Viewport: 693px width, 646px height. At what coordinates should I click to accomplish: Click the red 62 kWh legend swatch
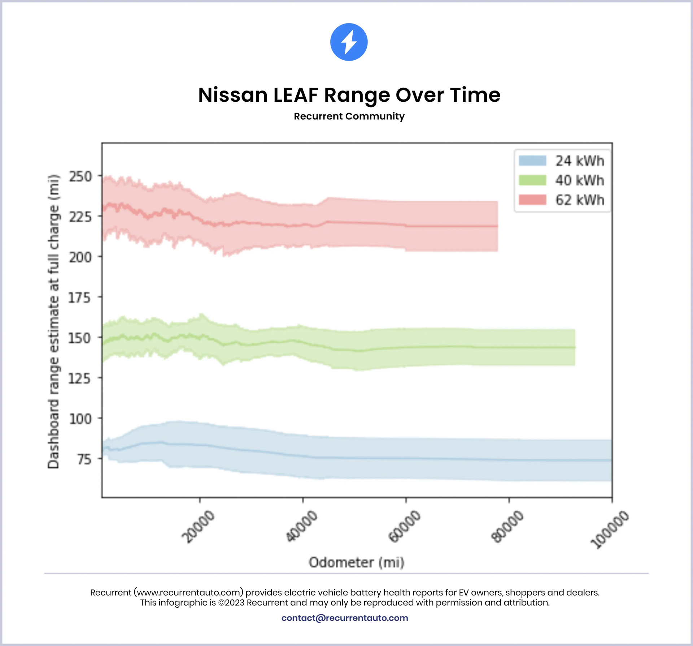click(x=532, y=199)
